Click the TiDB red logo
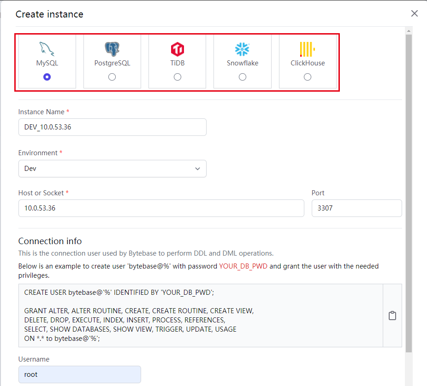The width and height of the screenshot is (427, 386). click(177, 49)
